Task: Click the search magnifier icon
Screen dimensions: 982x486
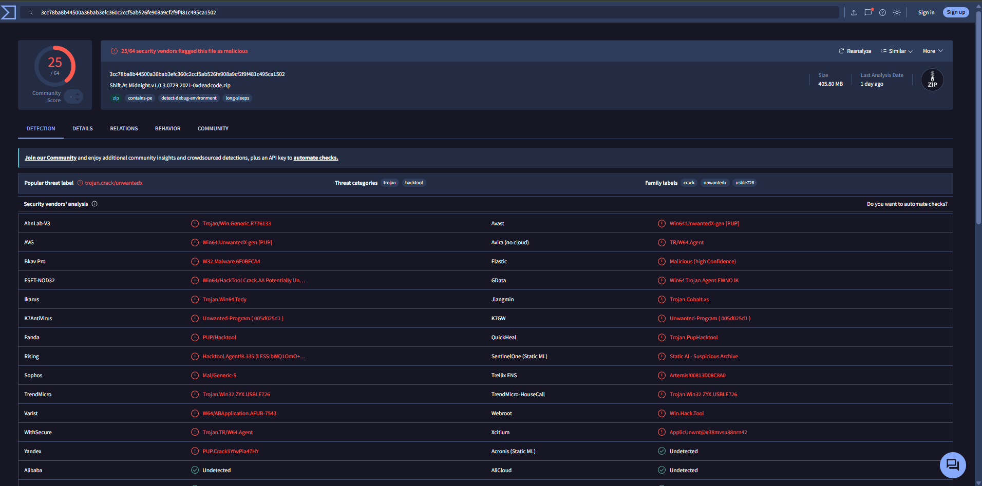Action: click(30, 12)
